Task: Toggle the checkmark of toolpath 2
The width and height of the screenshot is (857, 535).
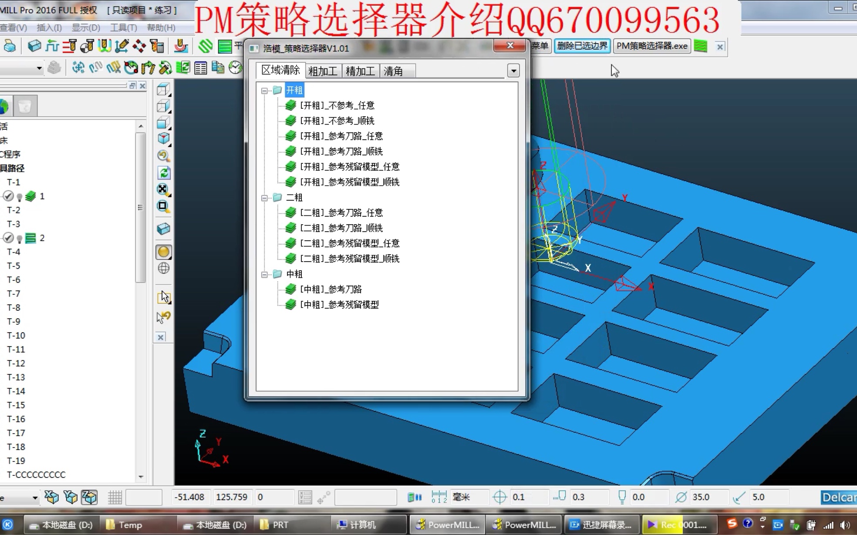Action: point(9,238)
